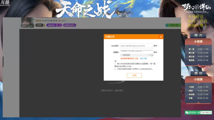Open the 鱼吧 link on the avatar
Screen dimensions: 214x120
(x=24, y=26)
